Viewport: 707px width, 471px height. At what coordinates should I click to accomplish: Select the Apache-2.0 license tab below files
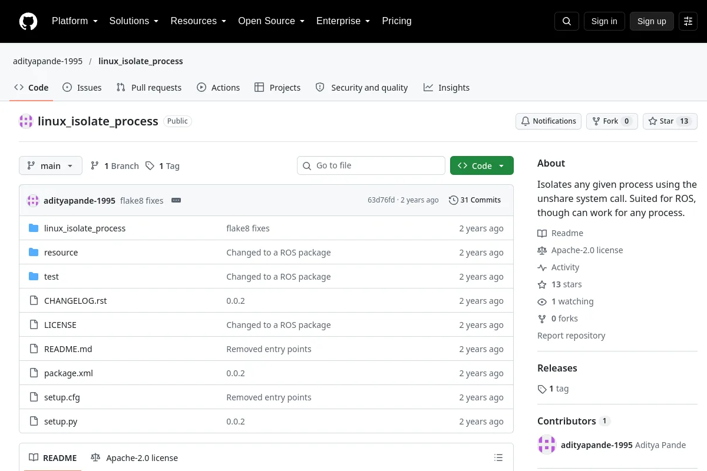coord(134,458)
